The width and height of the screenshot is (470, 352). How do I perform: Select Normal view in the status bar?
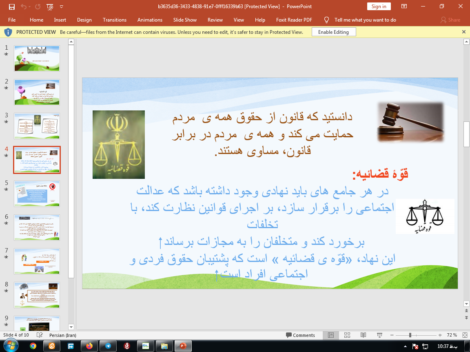(x=330, y=335)
